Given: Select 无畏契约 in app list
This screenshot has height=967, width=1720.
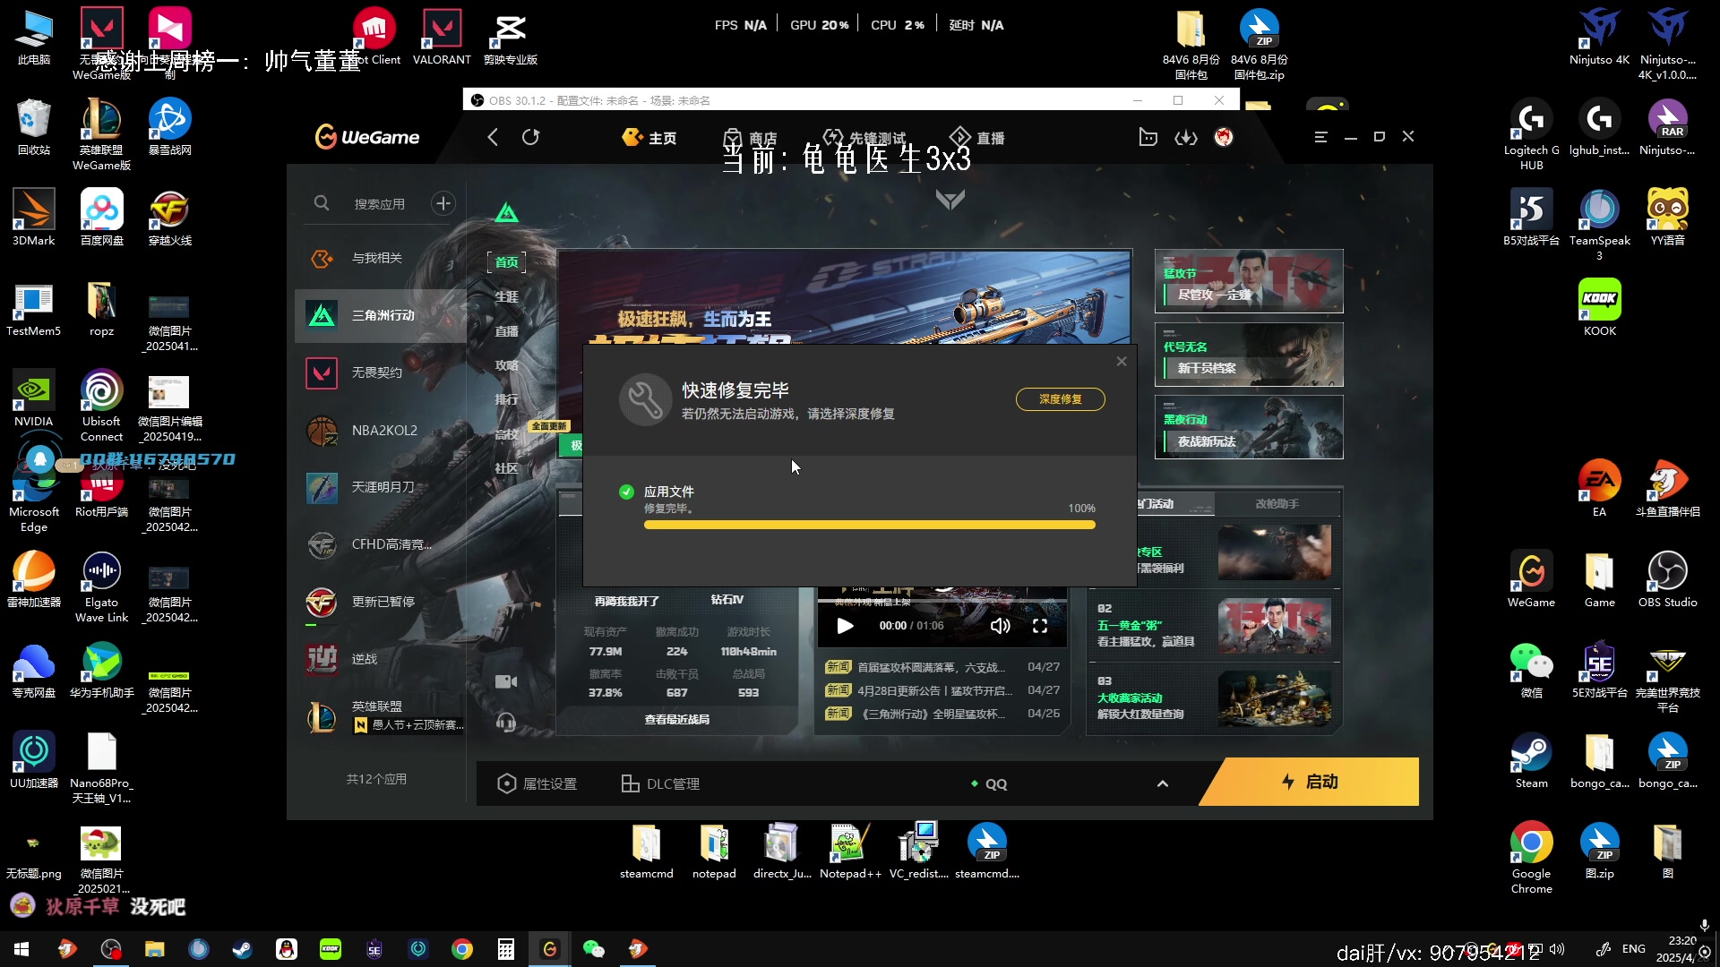Looking at the screenshot, I should (x=381, y=372).
